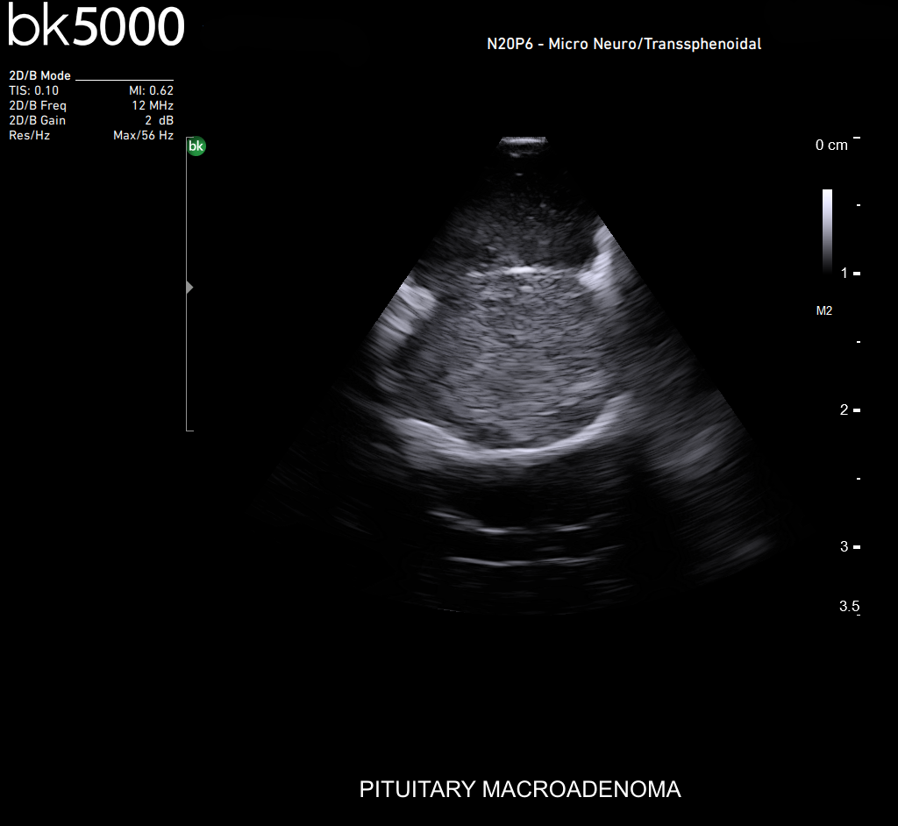Viewport: 898px width, 826px height.
Task: Select the M2 gray map label
Action: click(823, 310)
